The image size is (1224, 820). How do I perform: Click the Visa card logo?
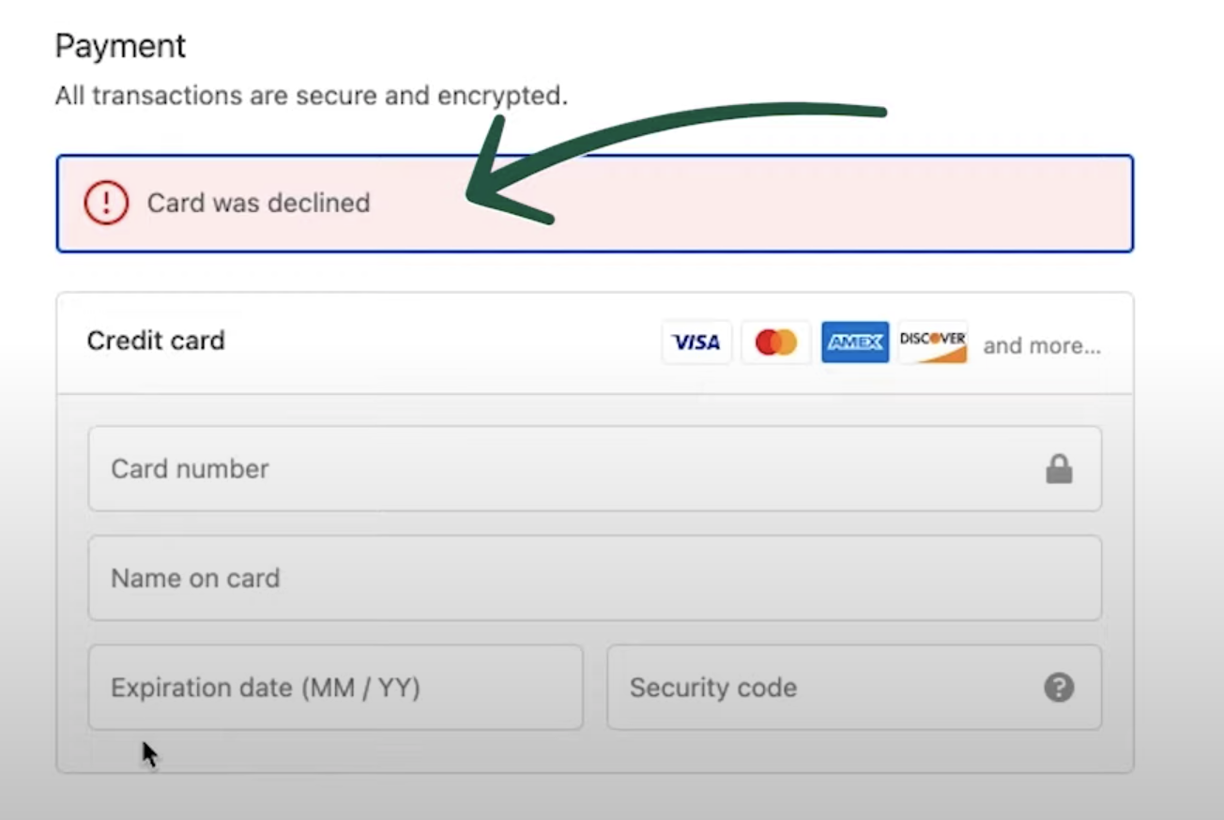(x=696, y=342)
